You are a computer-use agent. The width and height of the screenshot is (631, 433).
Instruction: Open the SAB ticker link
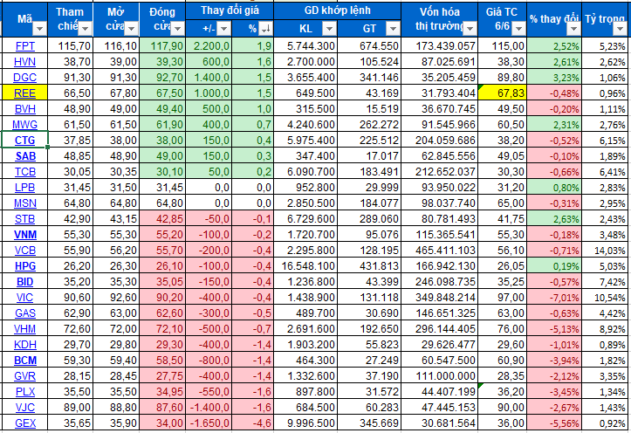25,156
